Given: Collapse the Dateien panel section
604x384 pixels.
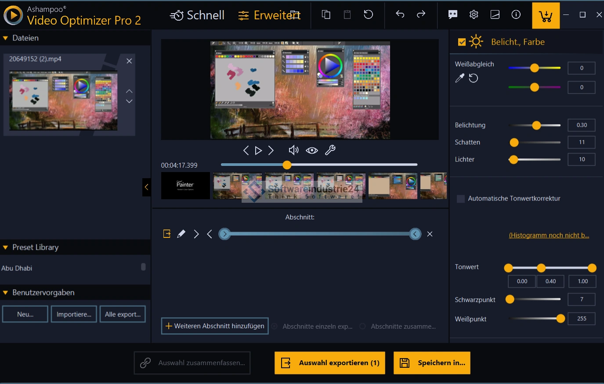Looking at the screenshot, I should (x=6, y=38).
